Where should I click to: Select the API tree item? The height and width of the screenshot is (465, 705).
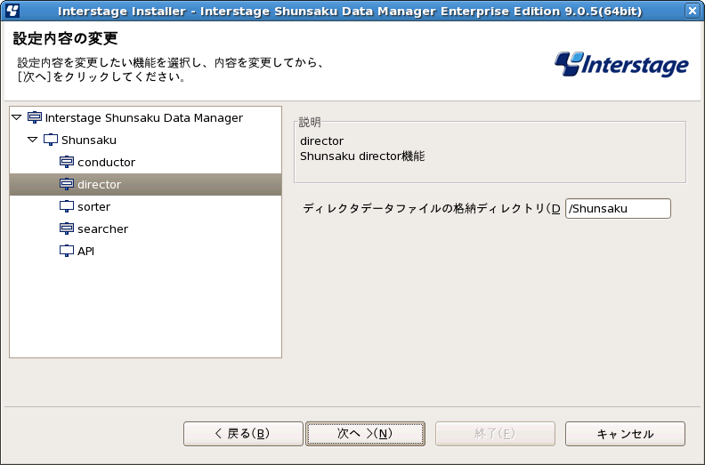click(85, 251)
